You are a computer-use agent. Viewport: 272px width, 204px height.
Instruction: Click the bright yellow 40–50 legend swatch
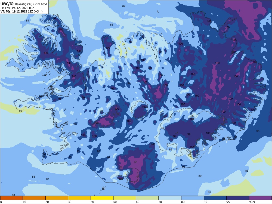coord(102,198)
